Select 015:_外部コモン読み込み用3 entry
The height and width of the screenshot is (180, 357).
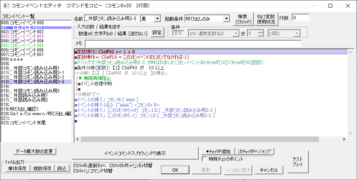(x=36, y=91)
